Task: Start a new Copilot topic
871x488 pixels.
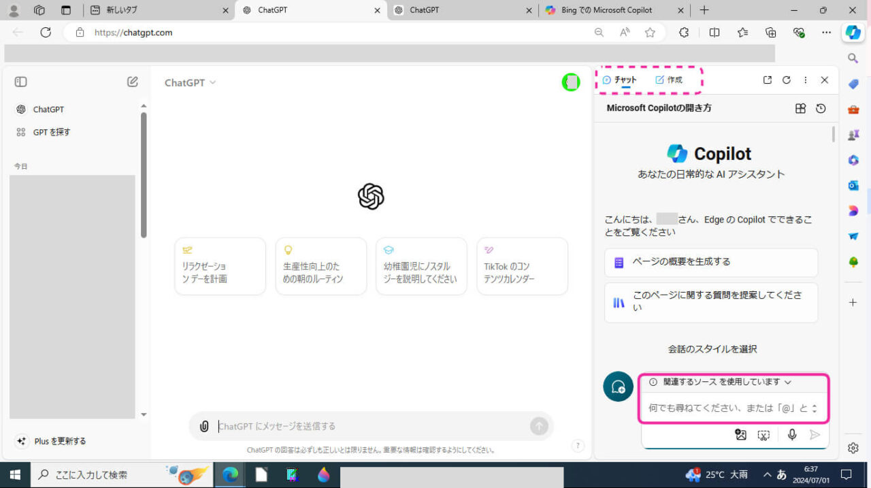Action: tap(618, 387)
